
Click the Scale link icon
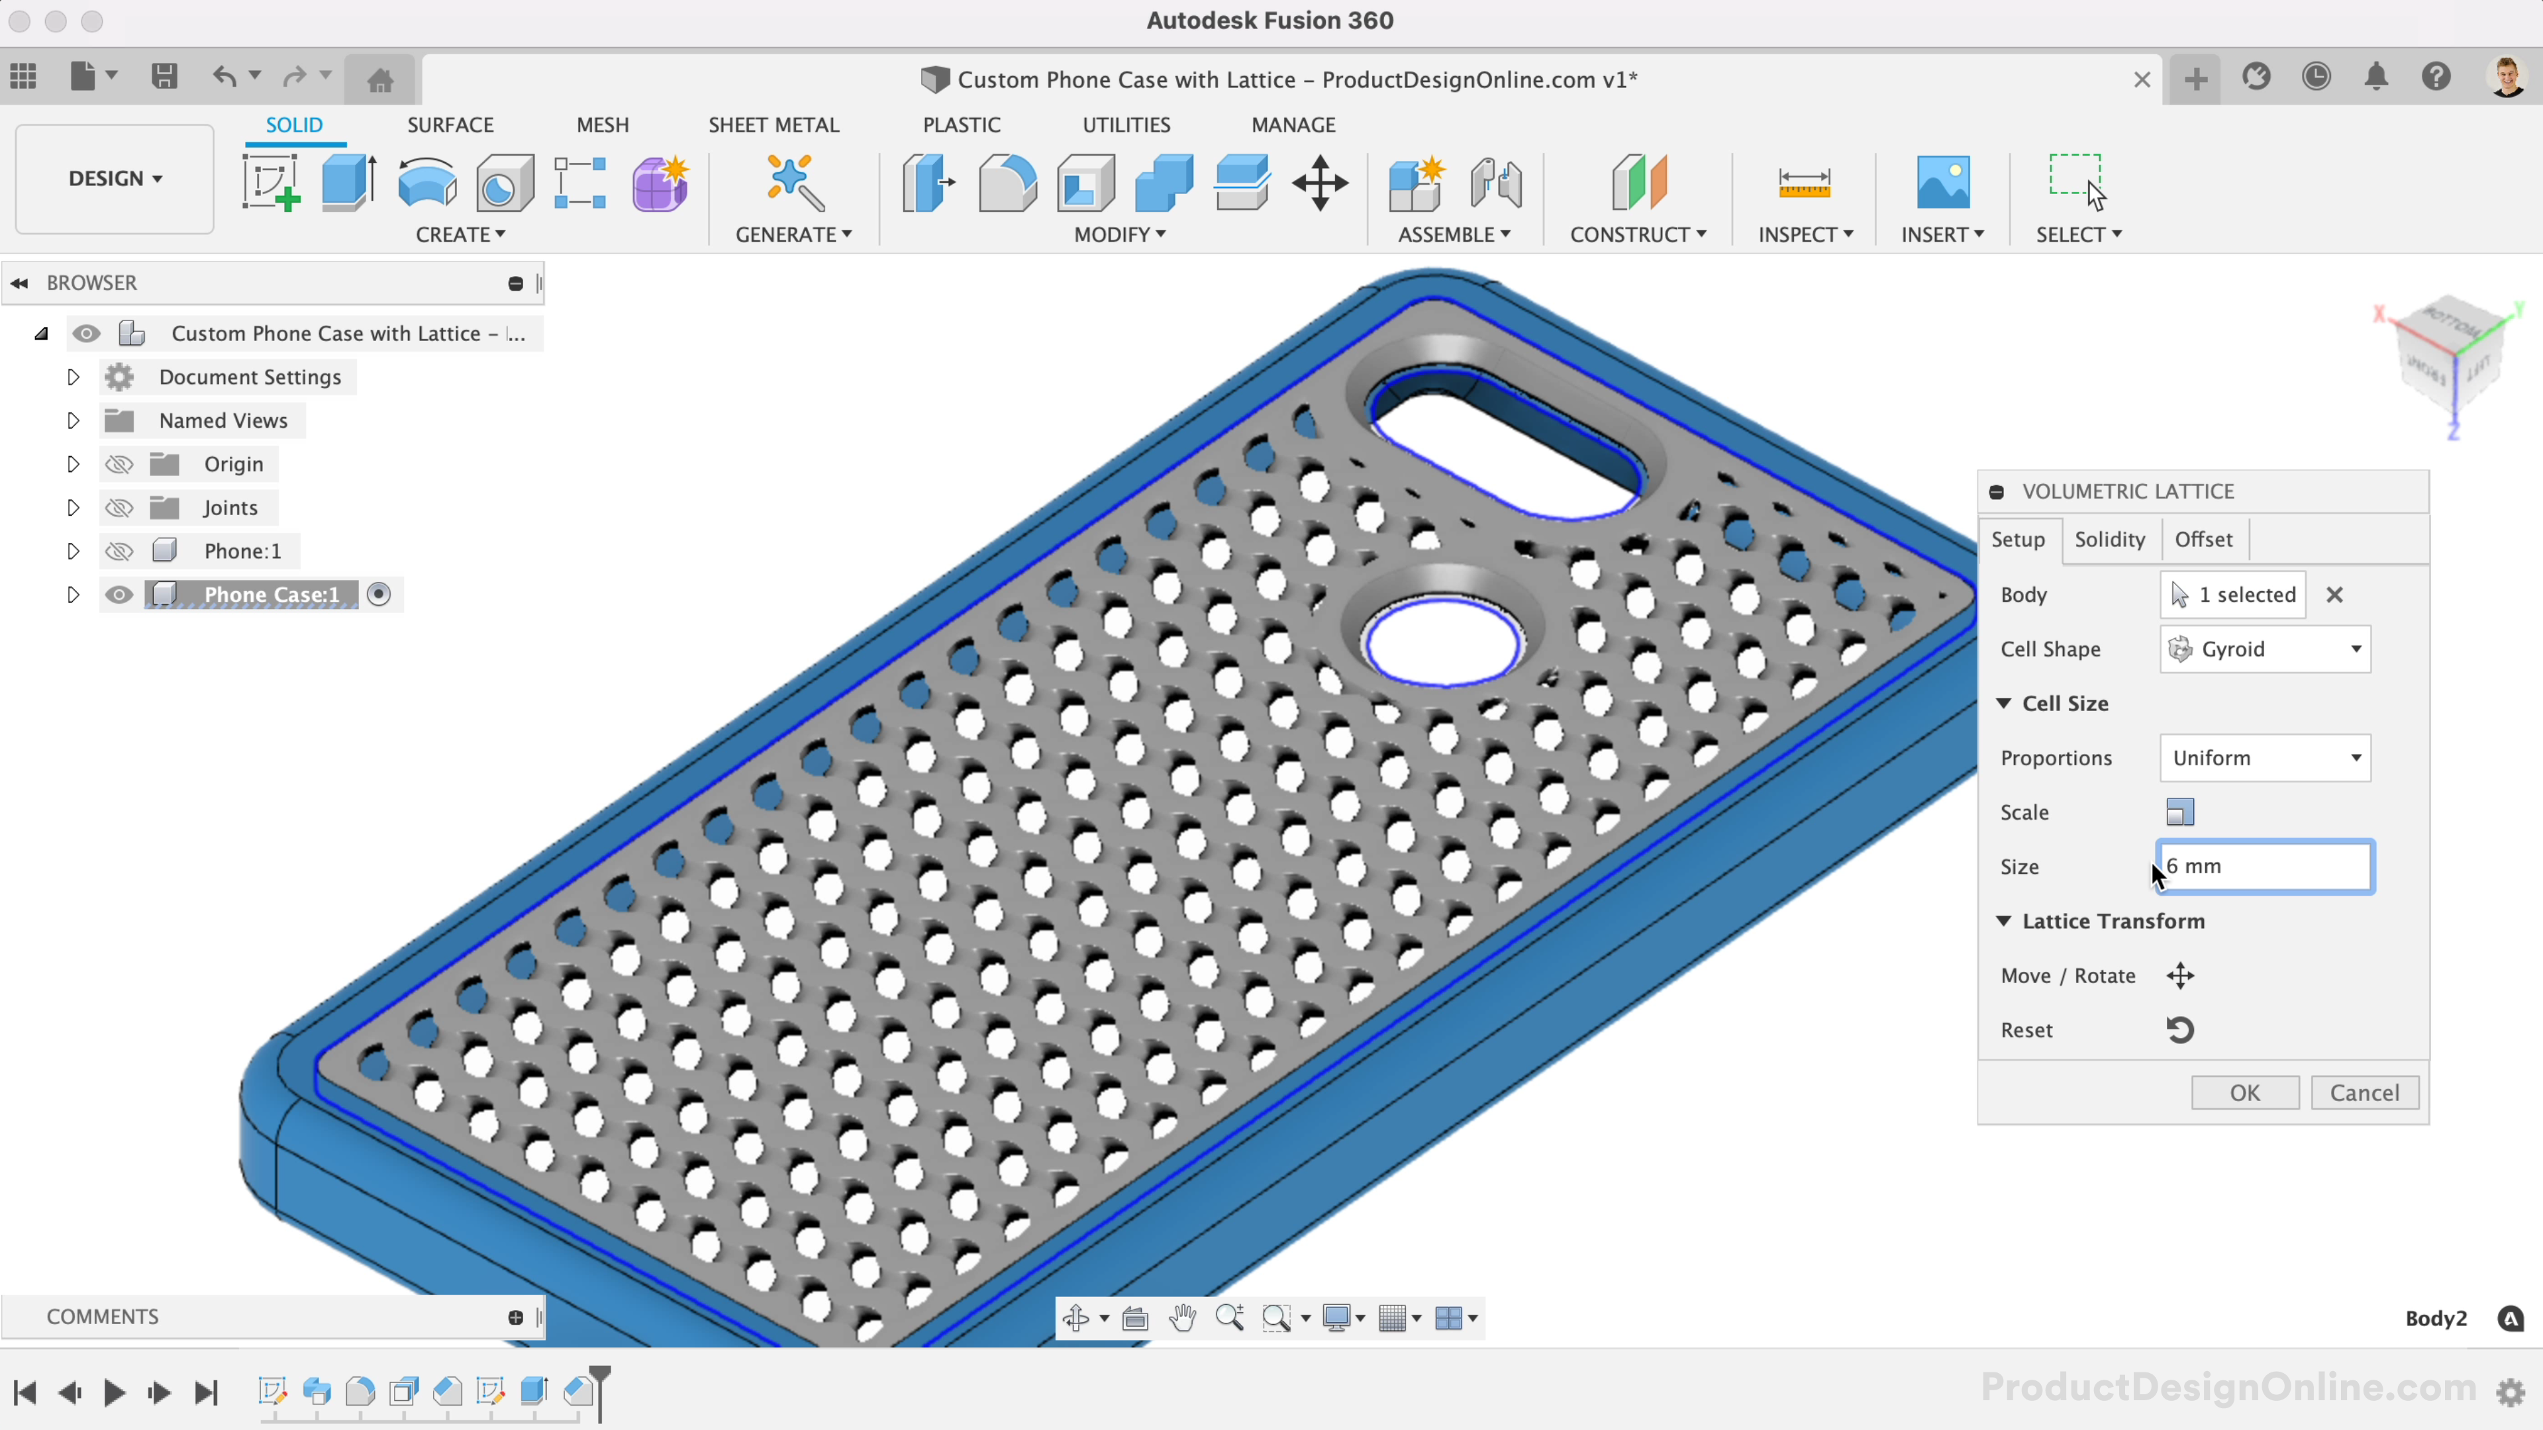point(2179,810)
